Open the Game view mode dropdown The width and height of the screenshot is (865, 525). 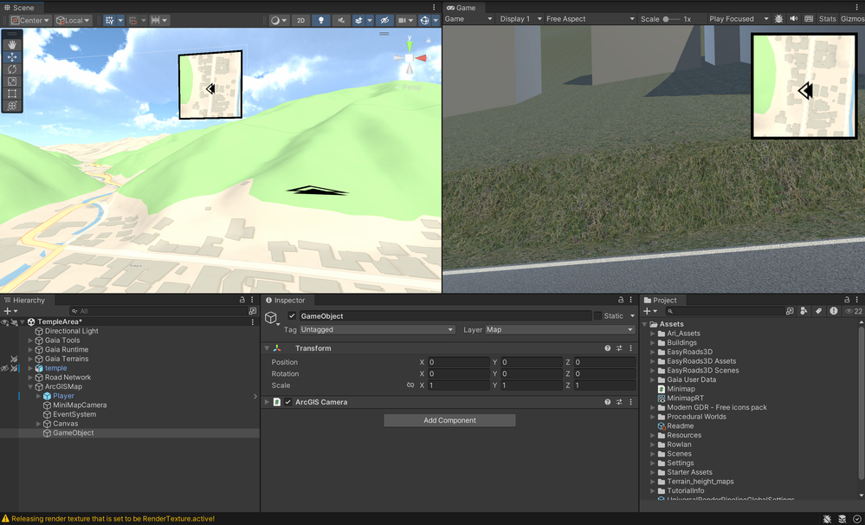(468, 19)
